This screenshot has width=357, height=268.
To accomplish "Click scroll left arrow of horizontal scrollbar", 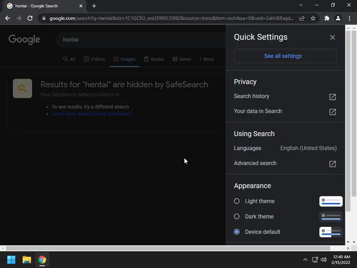I will [x=3, y=248].
